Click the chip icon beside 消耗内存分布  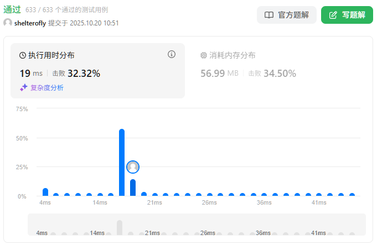pyautogui.click(x=204, y=55)
